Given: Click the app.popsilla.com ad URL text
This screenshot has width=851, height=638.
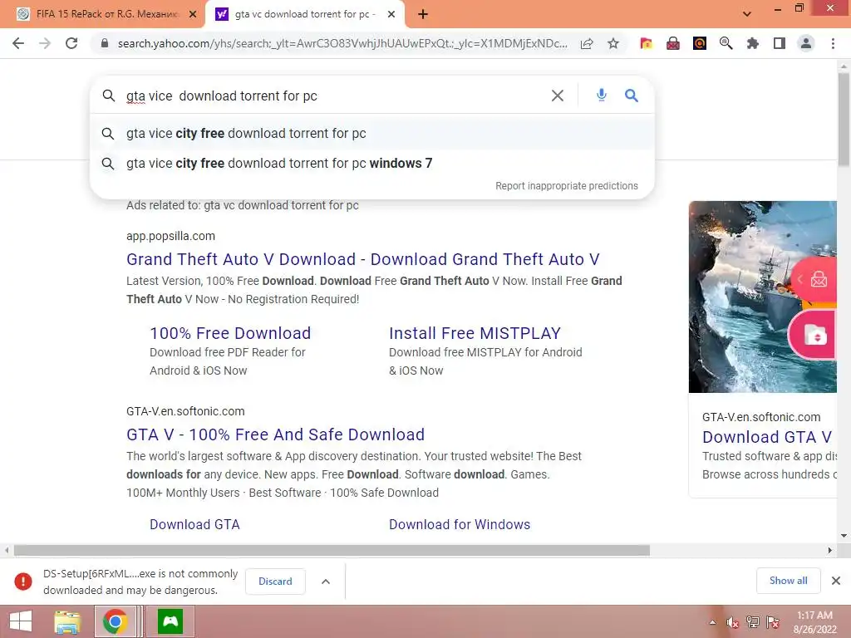Looking at the screenshot, I should pyautogui.click(x=170, y=236).
